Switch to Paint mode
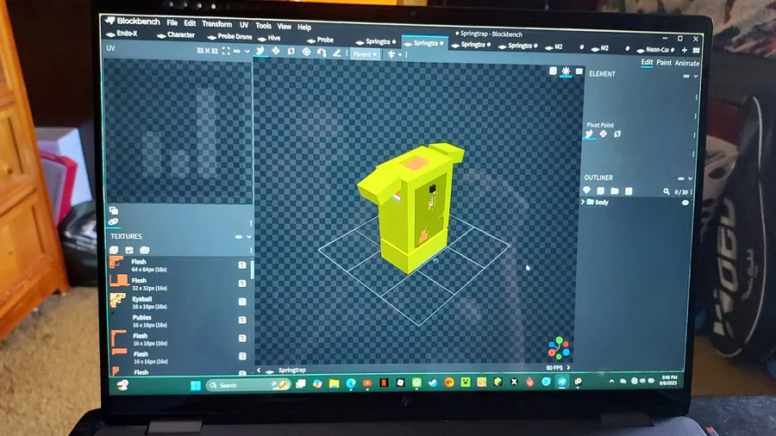Screen dimensions: 776x436 click(664, 63)
